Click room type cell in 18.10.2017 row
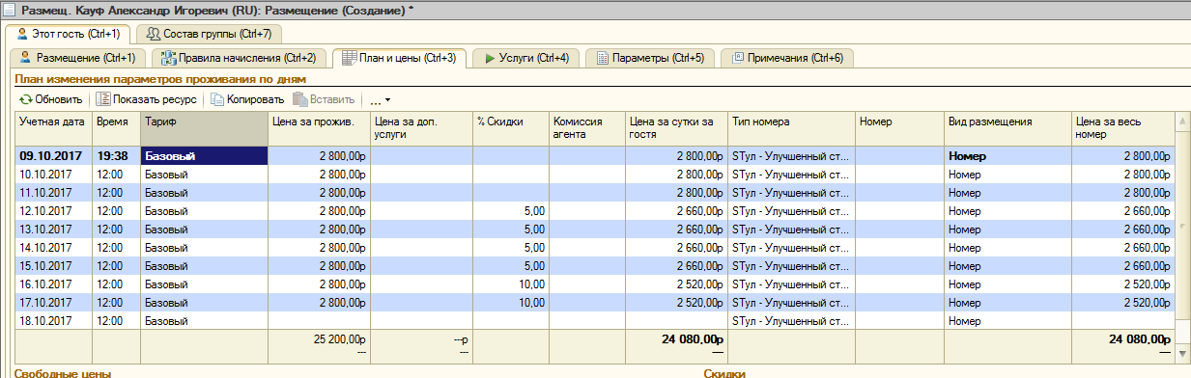 [x=791, y=321]
